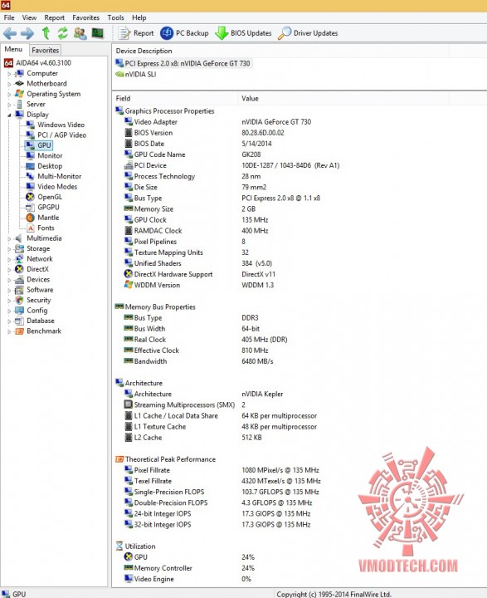Click the Back arrow toolbar icon
The width and height of the screenshot is (487, 598).
click(9, 33)
